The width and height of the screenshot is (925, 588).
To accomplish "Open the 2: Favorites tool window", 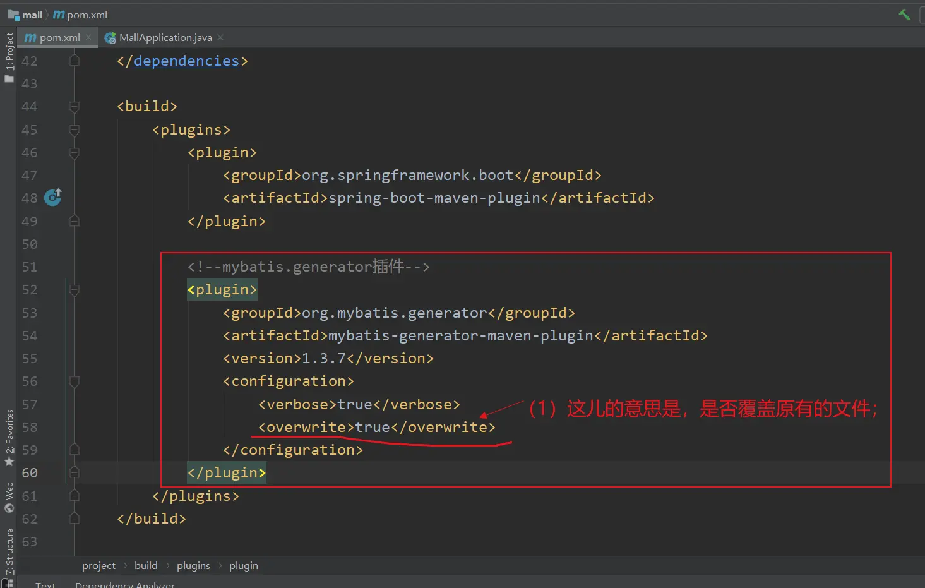I will pos(9,437).
